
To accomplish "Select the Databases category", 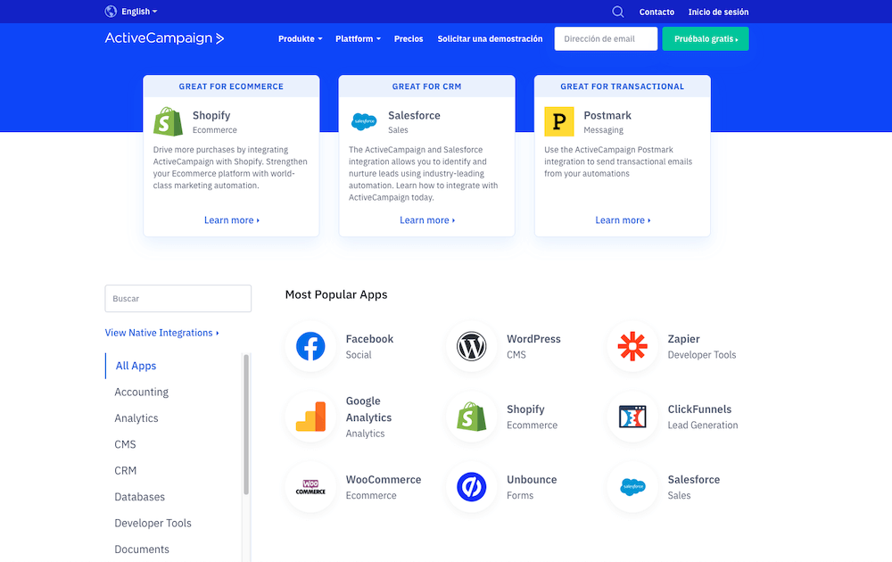I will [x=140, y=497].
